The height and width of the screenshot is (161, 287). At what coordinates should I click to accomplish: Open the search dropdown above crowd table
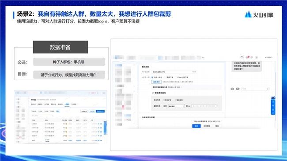pos(42,116)
